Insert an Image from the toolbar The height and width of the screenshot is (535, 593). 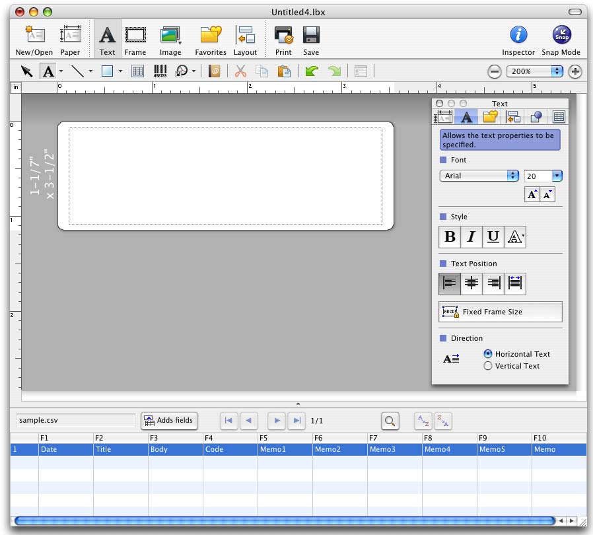pyautogui.click(x=170, y=40)
